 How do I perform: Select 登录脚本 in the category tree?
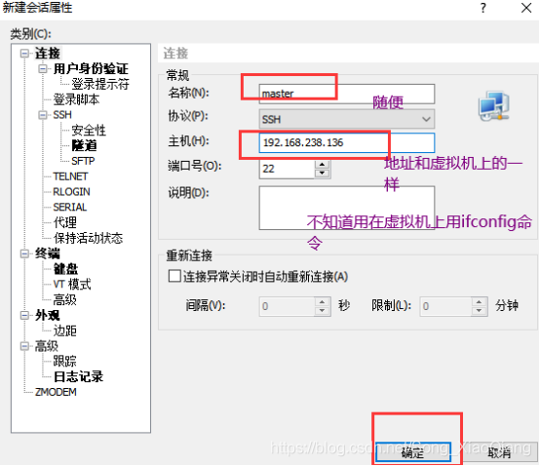pos(76,99)
